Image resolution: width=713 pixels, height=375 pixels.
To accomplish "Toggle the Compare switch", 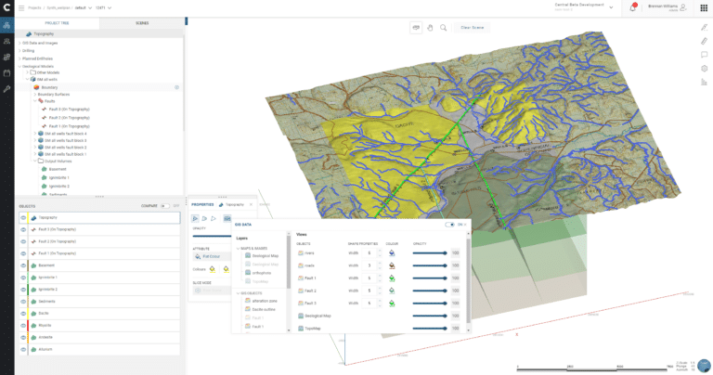I will pyautogui.click(x=165, y=206).
